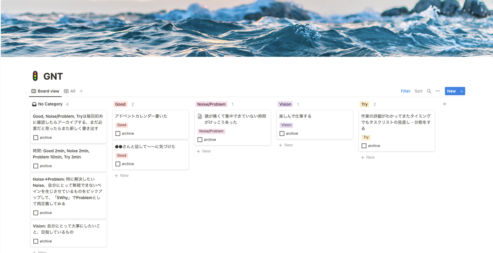
Task: Open the Noise→Problem card title
Action: pyautogui.click(x=68, y=191)
